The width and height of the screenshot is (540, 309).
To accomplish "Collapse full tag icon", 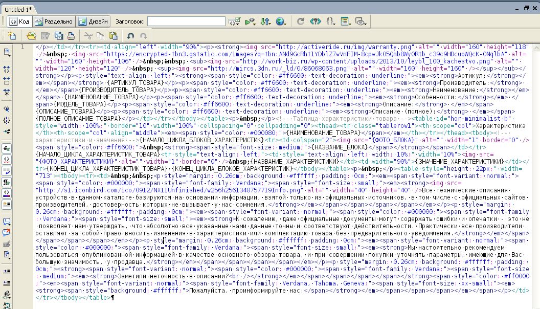I will [x=7, y=69].
